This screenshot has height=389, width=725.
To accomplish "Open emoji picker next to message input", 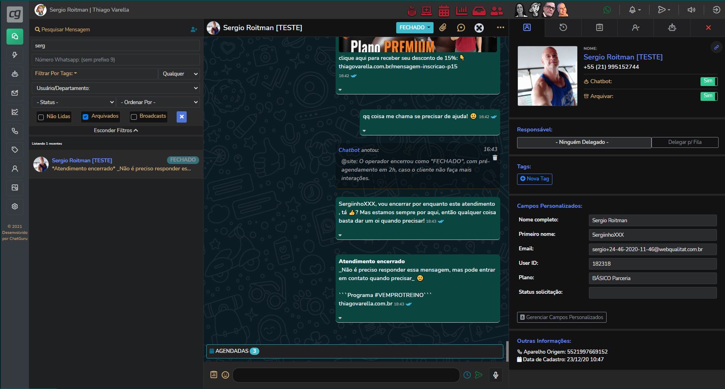I will pyautogui.click(x=226, y=375).
